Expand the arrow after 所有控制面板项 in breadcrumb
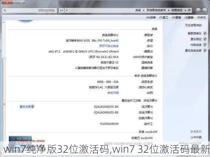210x157 pixels. (144, 10)
